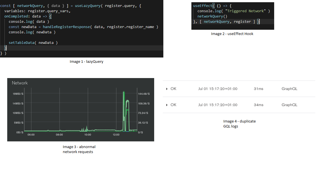Click the 12:00 time axis label
Viewport: 320px width, 180px height.
pyautogui.click(x=116, y=135)
